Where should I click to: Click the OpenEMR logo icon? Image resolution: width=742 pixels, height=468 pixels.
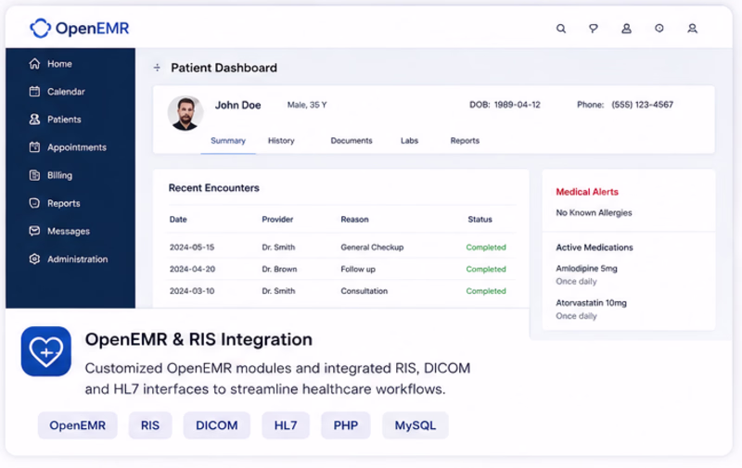point(40,29)
